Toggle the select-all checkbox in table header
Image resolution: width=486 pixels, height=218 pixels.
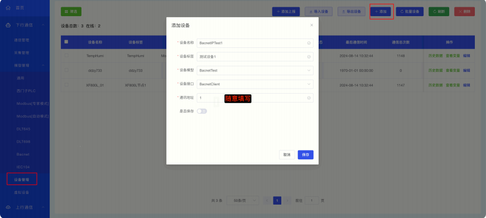click(x=66, y=42)
